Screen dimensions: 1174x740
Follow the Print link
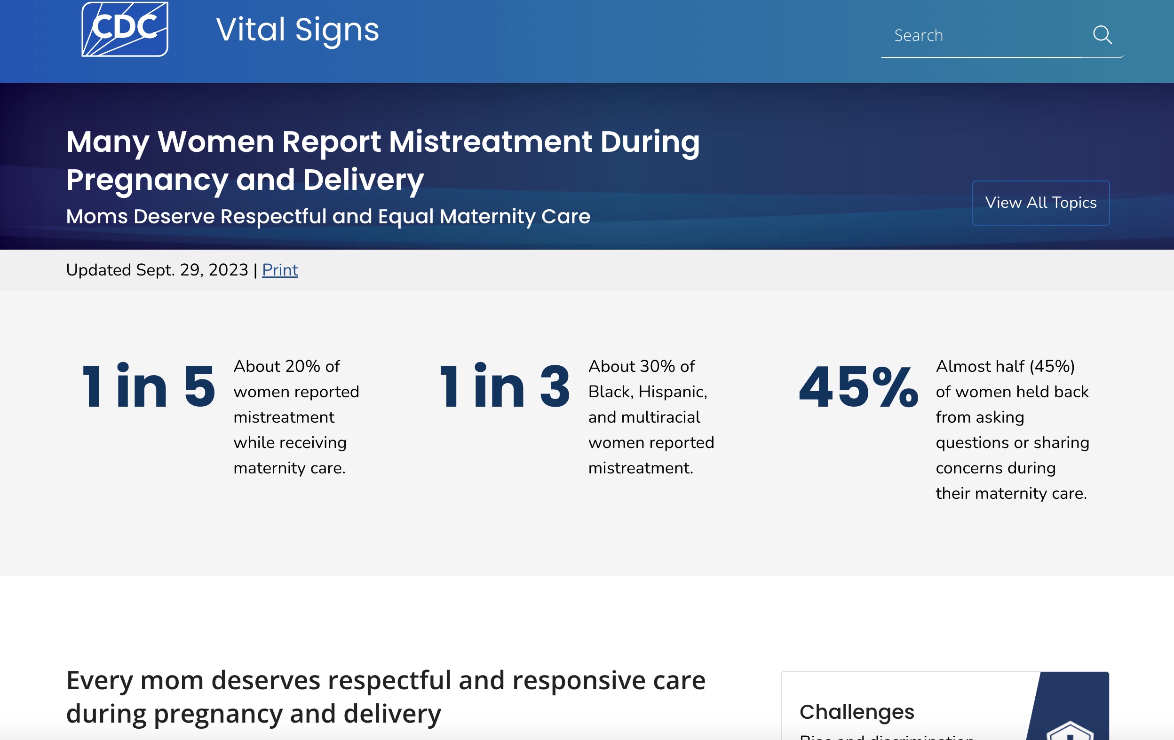point(280,270)
